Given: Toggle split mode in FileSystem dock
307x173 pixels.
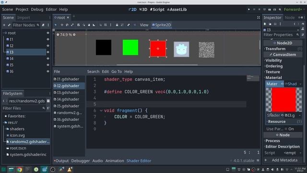Looking at the screenshot, I should tap(48, 101).
